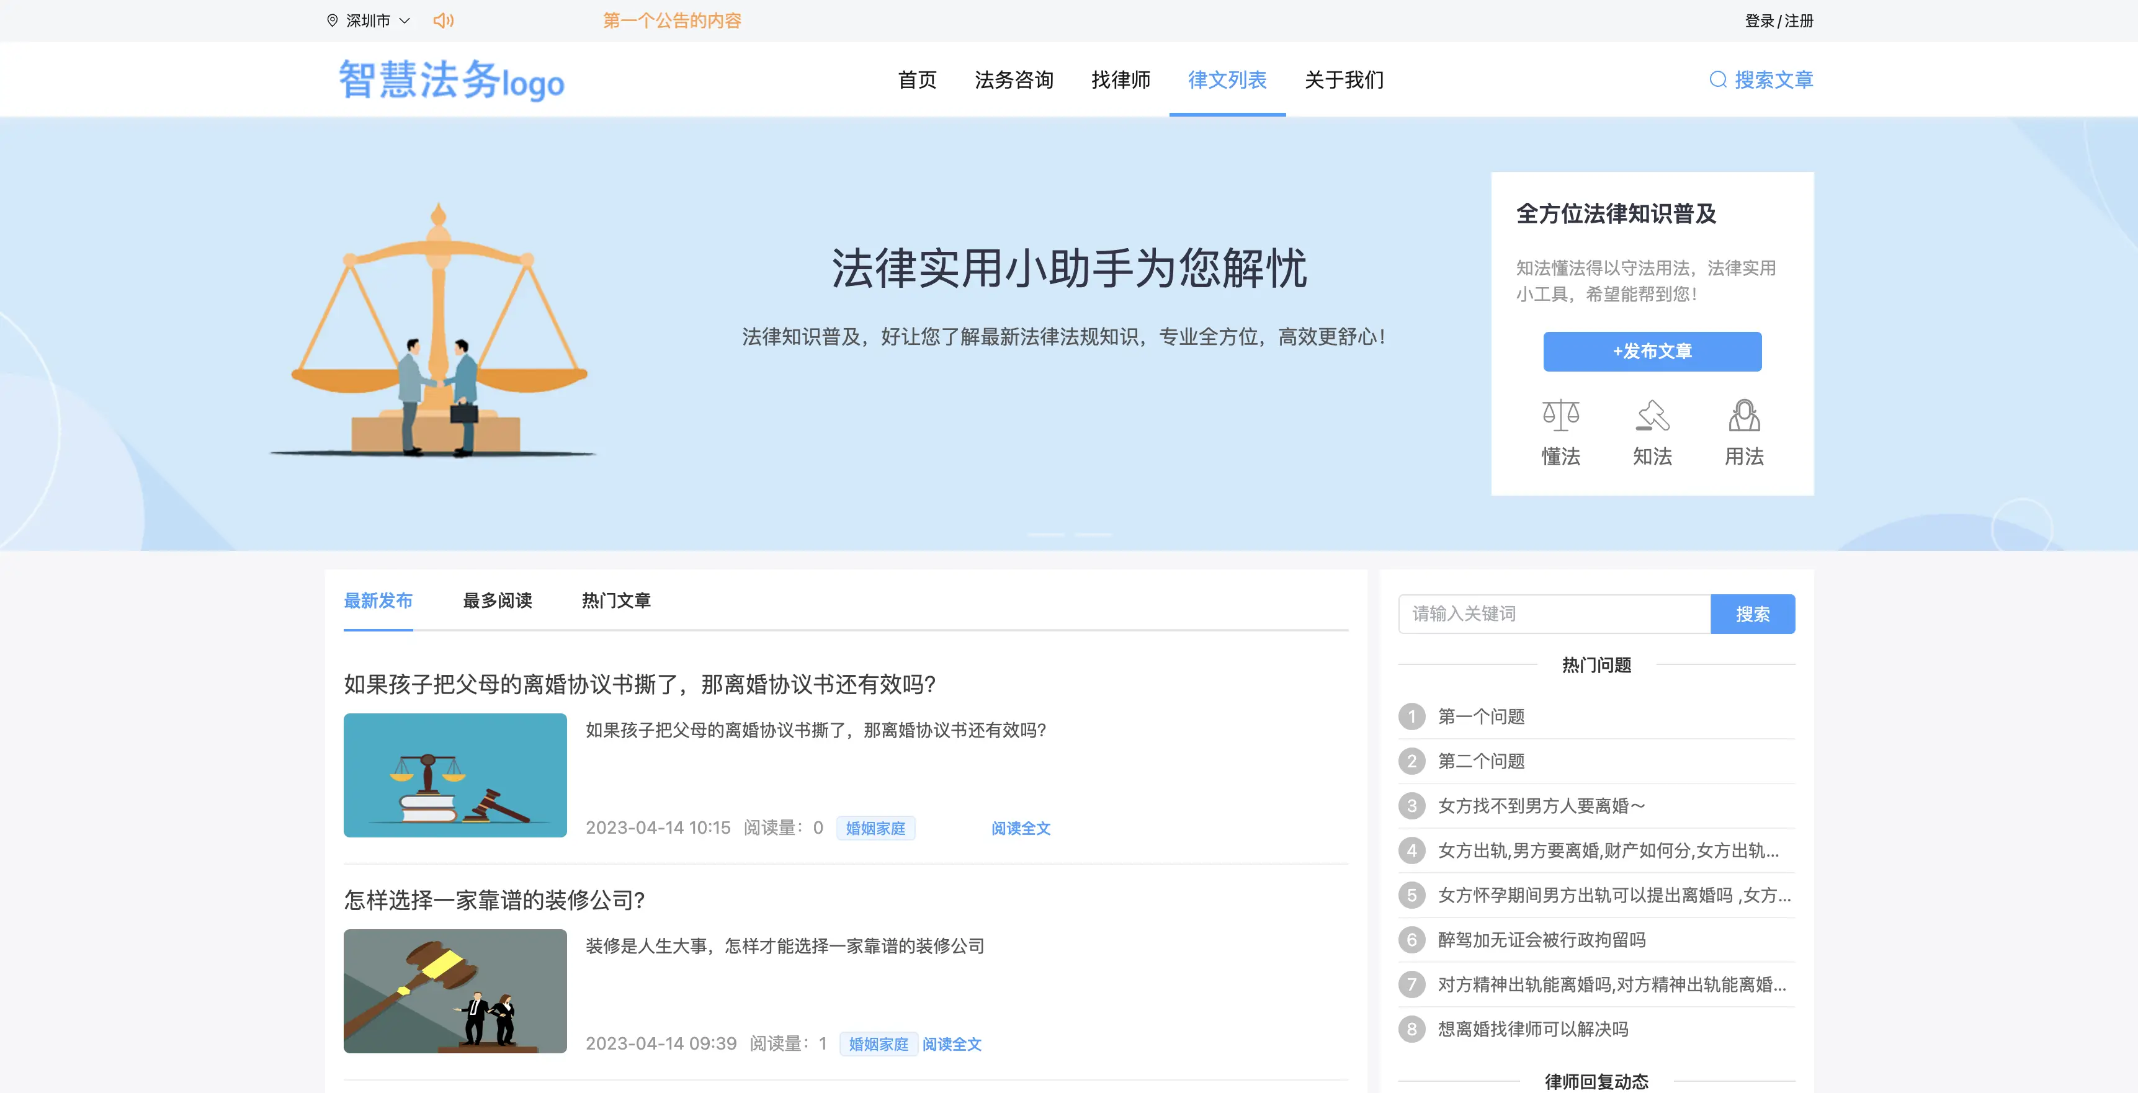
Task: Click the date 2023-04-14 10:15
Action: point(658,828)
